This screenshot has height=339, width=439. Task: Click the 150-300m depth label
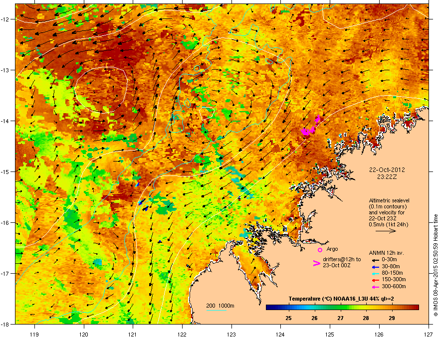point(394,279)
